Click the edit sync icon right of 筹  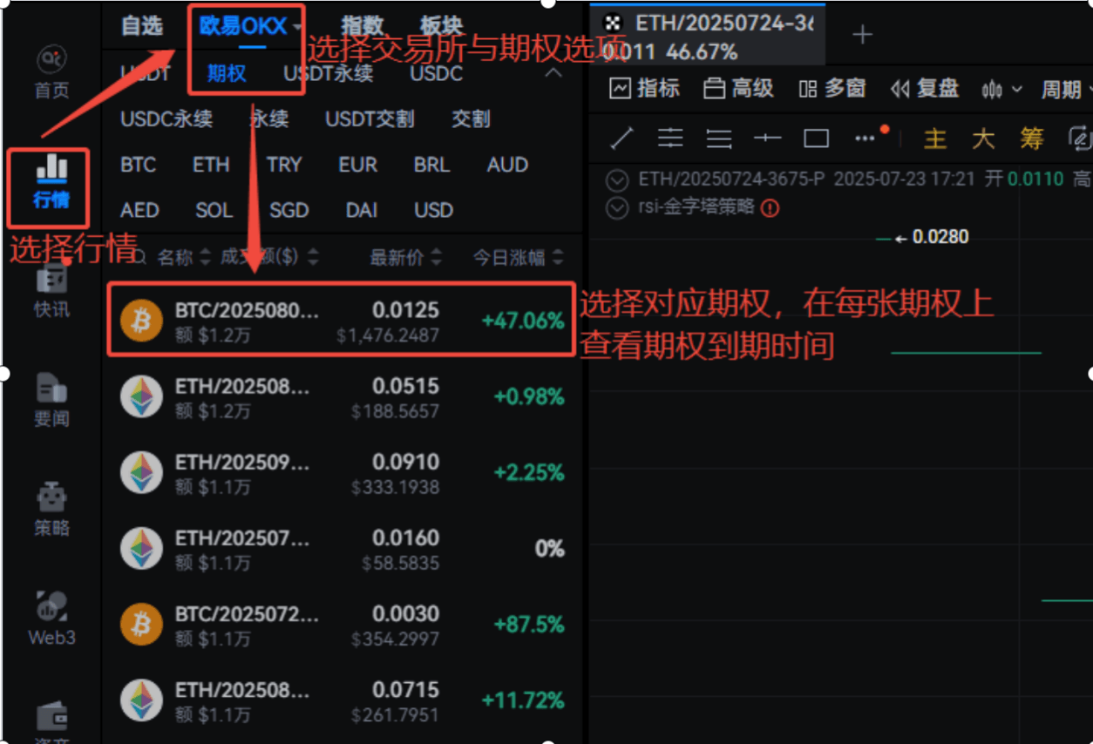[x=1079, y=138]
